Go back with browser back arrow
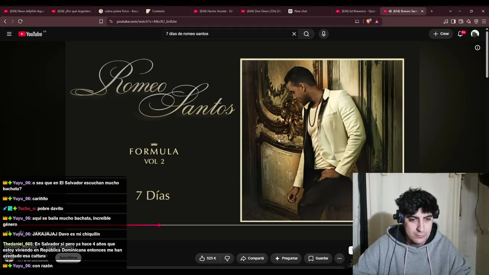 [5, 21]
